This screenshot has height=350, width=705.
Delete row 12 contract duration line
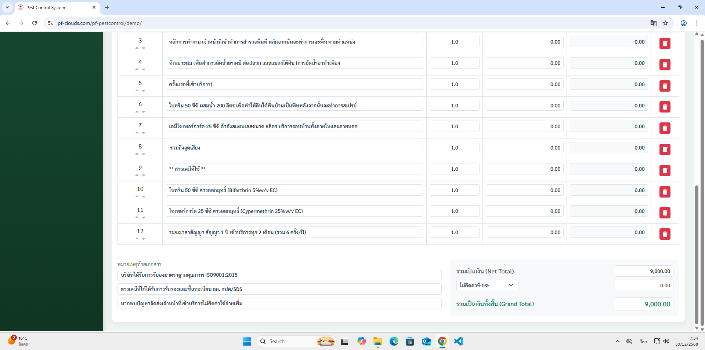pos(665,234)
